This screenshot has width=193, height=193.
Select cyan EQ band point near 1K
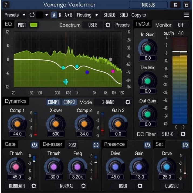pyautogui.click(x=77, y=66)
